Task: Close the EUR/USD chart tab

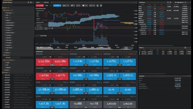Action: click(x=52, y=2)
